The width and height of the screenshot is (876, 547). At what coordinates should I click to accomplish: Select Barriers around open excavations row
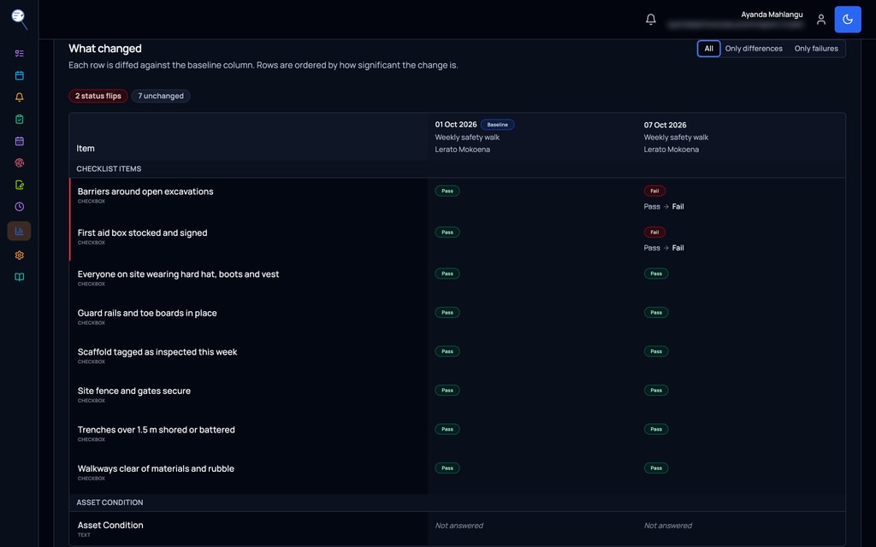tap(457, 198)
